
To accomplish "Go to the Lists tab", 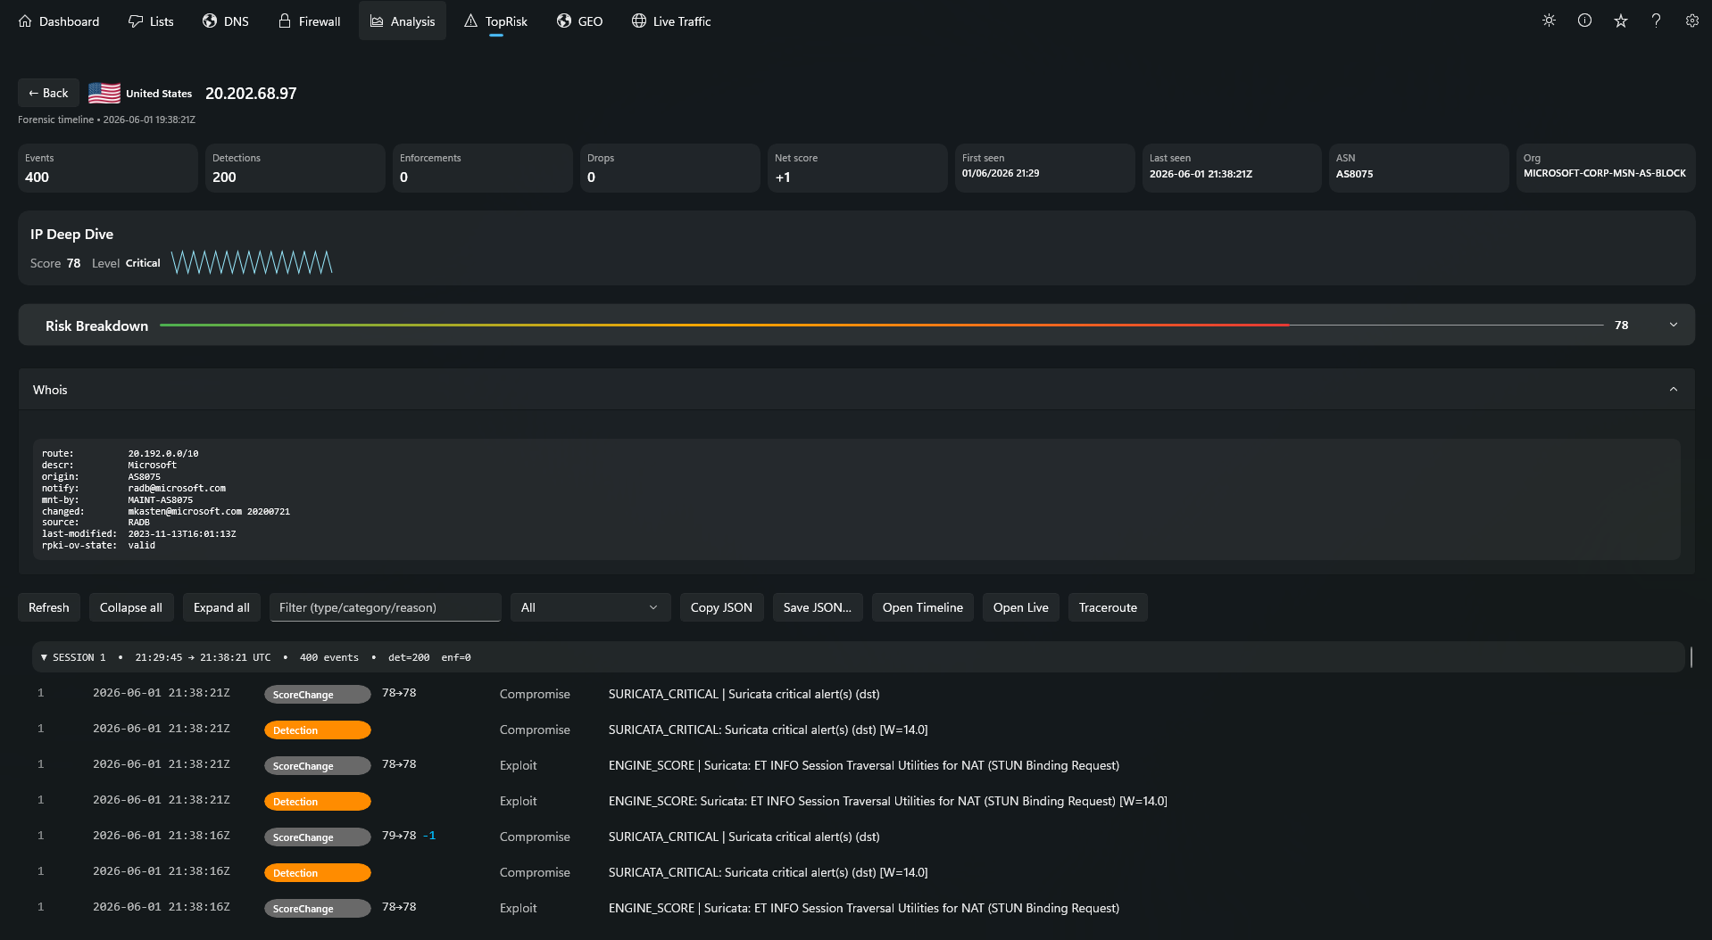I will (x=151, y=21).
